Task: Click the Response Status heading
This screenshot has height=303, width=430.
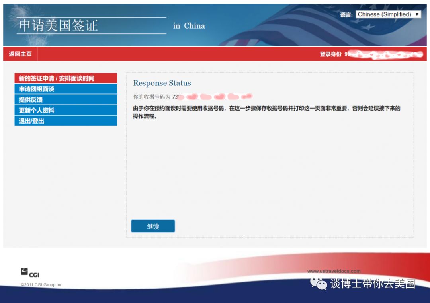Action: pyautogui.click(x=162, y=83)
